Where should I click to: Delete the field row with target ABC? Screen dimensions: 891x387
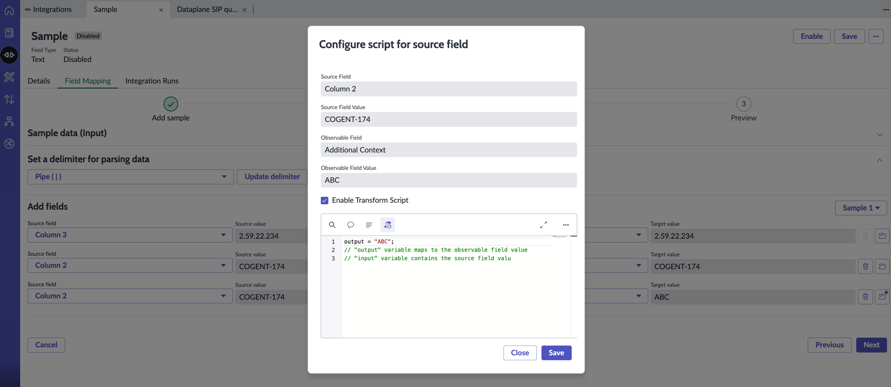coord(865,297)
